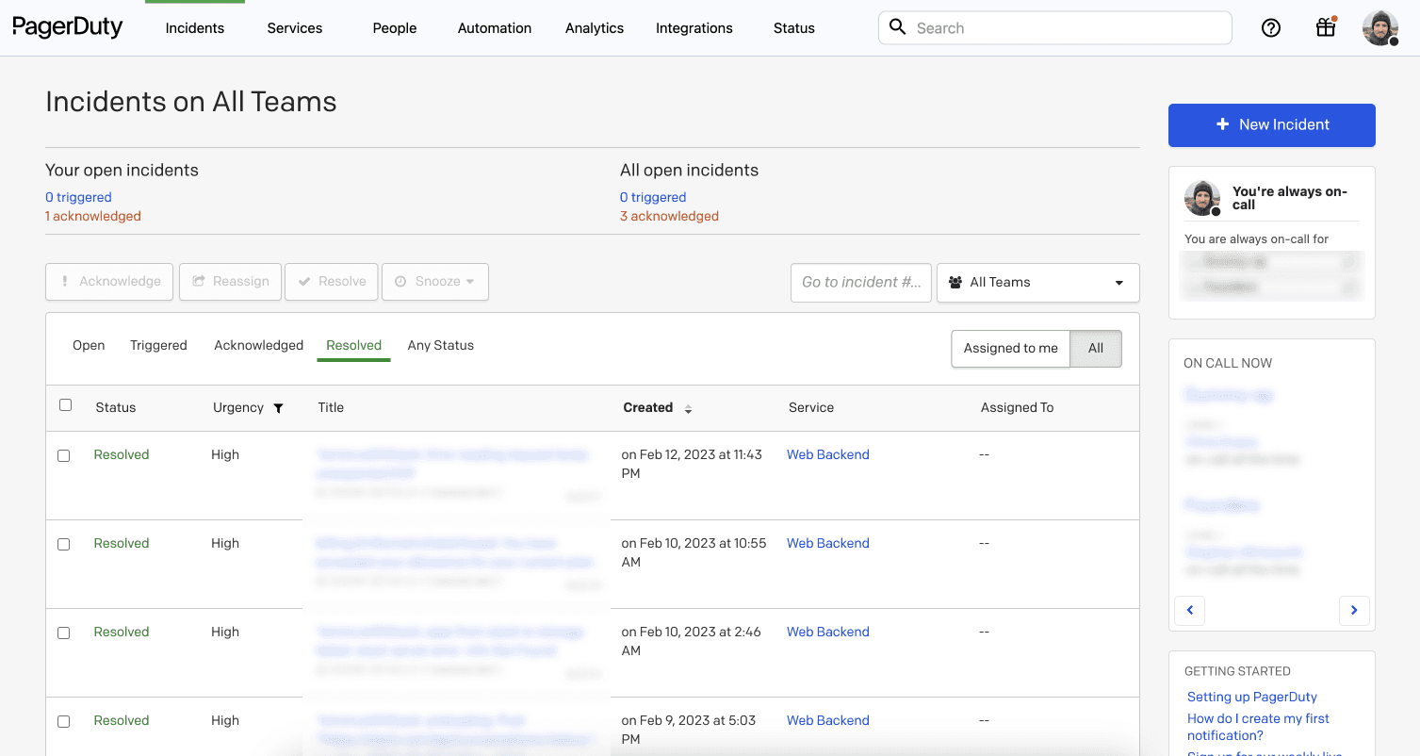The image size is (1420, 756).
Task: Click the Service column header
Action: pyautogui.click(x=811, y=408)
